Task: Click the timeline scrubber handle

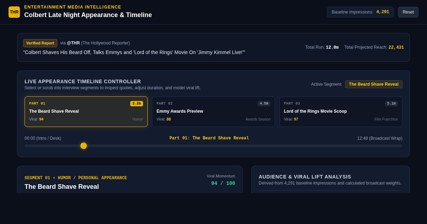Action: (x=84, y=146)
